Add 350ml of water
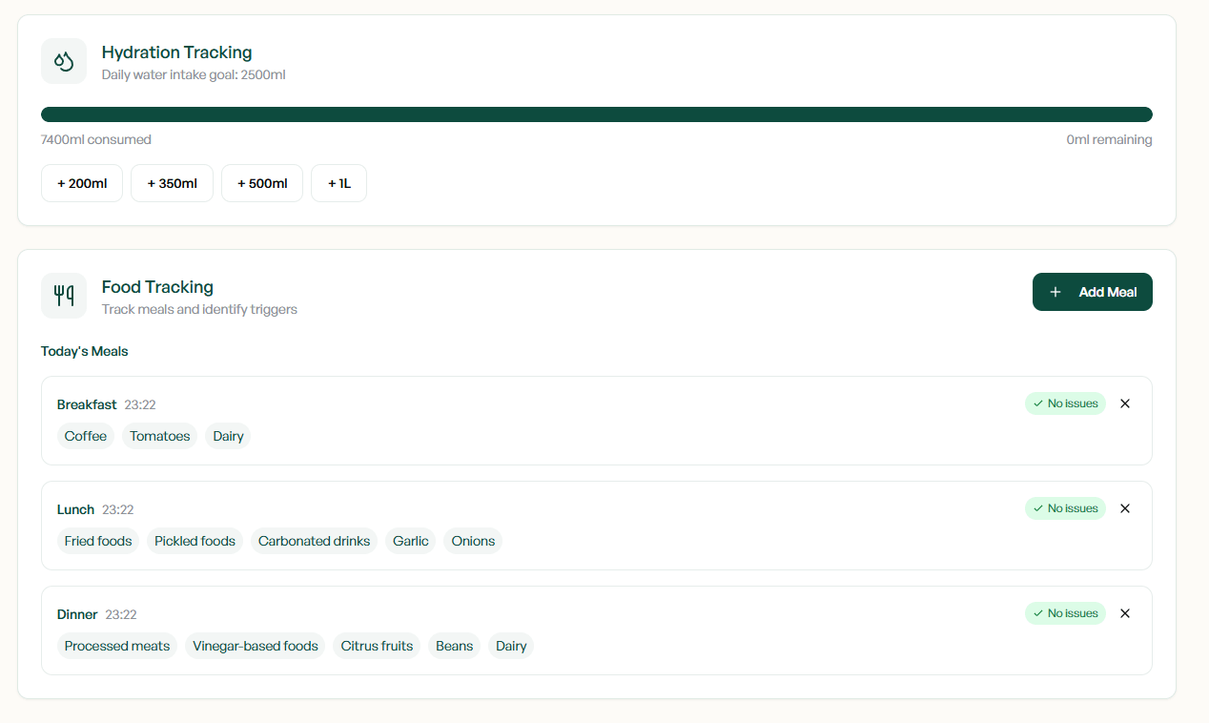The height and width of the screenshot is (723, 1209). 172,183
